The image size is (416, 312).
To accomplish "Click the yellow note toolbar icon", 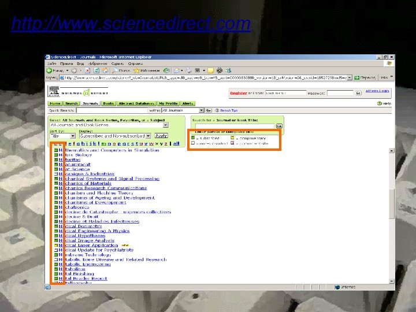I will pos(210,70).
